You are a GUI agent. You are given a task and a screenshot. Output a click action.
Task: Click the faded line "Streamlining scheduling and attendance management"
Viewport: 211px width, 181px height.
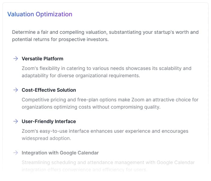(x=108, y=162)
